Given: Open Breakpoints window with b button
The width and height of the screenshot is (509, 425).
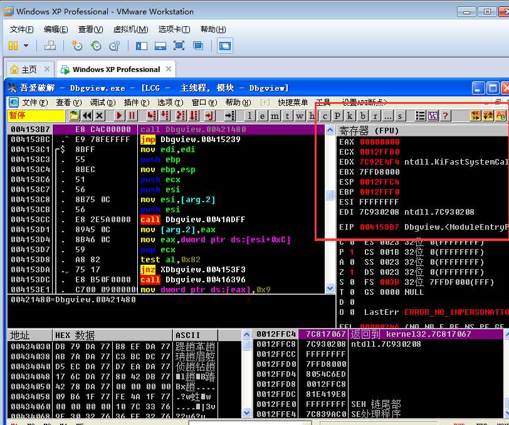Looking at the screenshot, I should click(362, 116).
